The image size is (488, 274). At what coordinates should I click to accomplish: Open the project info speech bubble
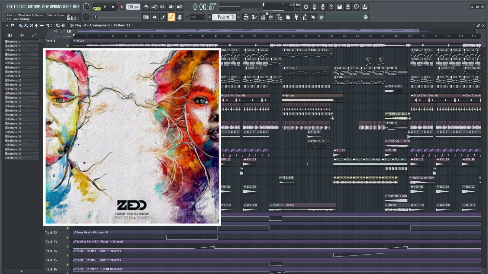click(x=356, y=7)
